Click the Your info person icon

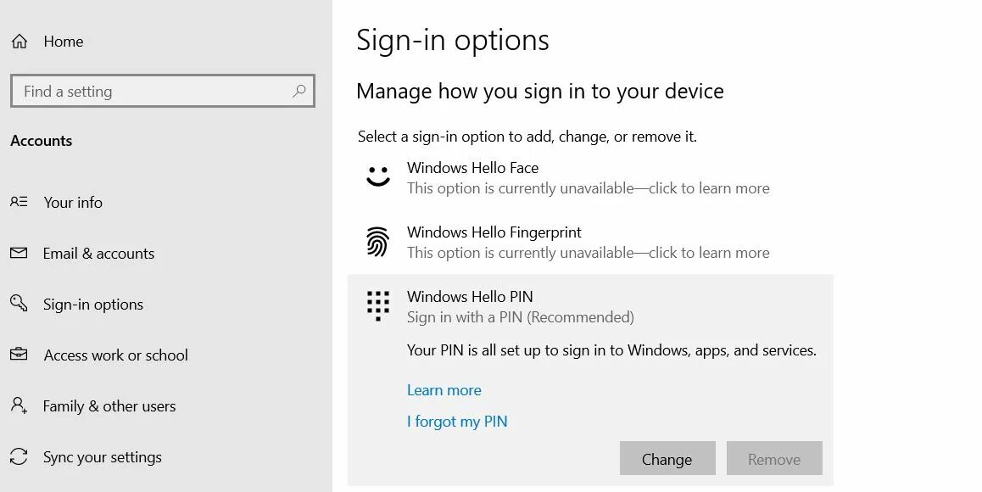[x=19, y=202]
